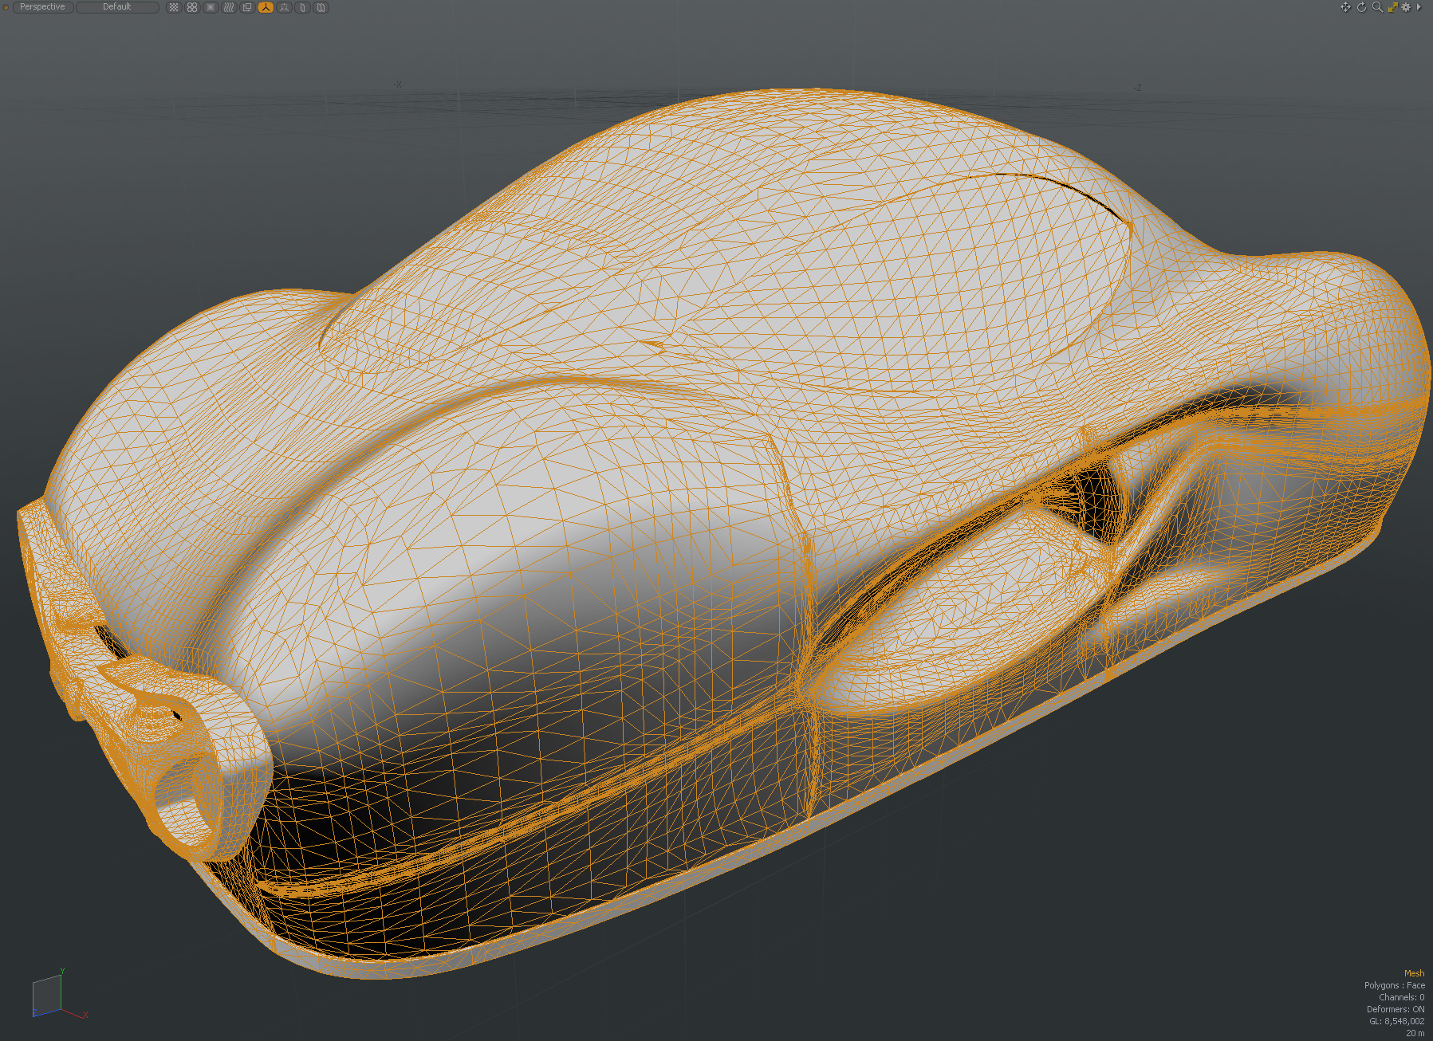This screenshot has height=1041, width=1433.
Task: Click the orange Mesh label
Action: [x=1414, y=973]
